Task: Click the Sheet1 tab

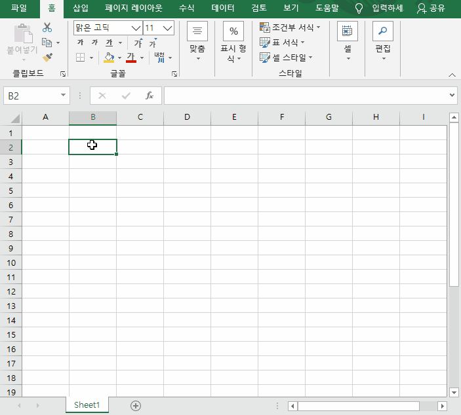Action: pos(87,405)
